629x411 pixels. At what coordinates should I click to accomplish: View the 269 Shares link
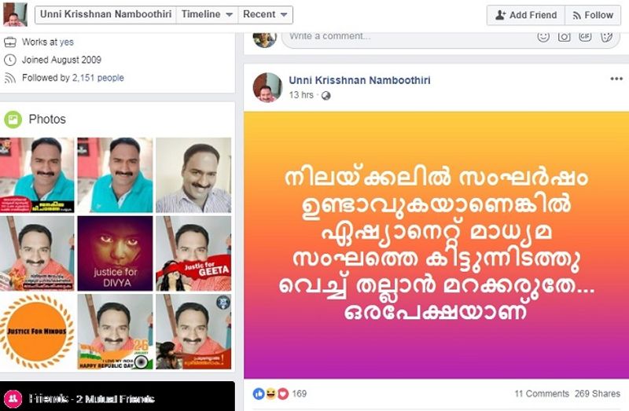pyautogui.click(x=598, y=394)
